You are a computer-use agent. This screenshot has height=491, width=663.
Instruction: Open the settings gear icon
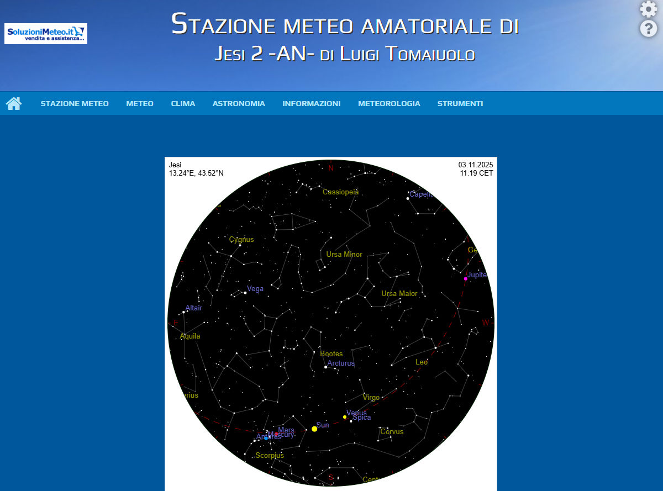click(648, 9)
